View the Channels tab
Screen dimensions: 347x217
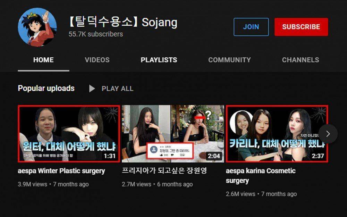(x=301, y=60)
